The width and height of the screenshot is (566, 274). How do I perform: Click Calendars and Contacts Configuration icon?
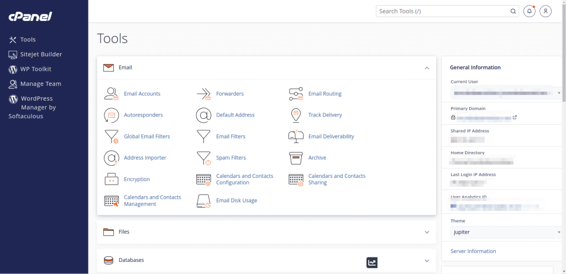[203, 180]
